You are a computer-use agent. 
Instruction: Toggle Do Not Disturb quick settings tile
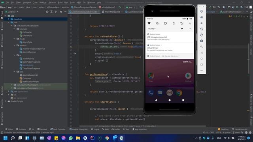(x=157, y=23)
